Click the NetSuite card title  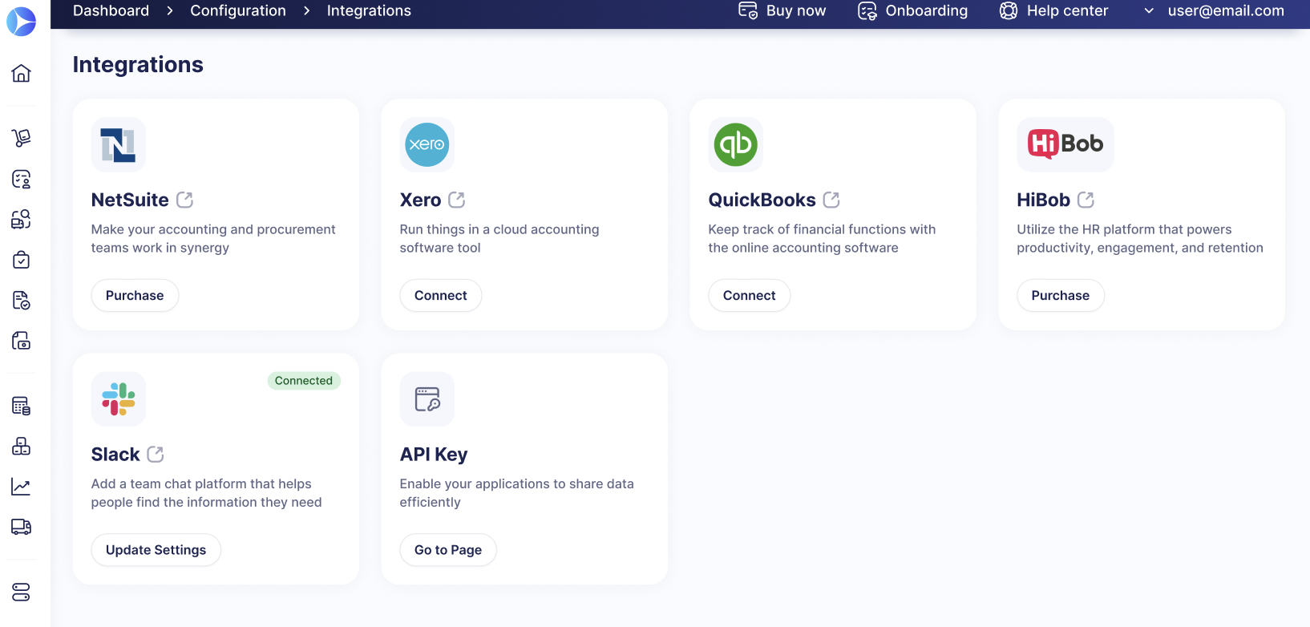point(130,200)
